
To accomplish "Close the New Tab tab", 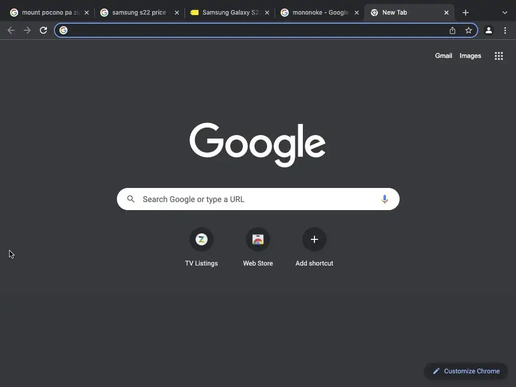I will 446,13.
